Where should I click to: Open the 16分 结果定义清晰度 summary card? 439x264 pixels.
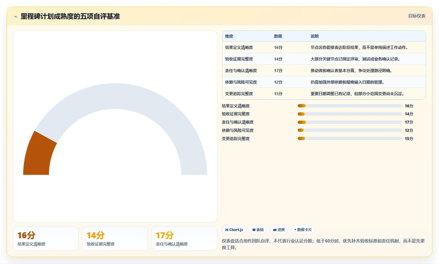tap(46, 239)
